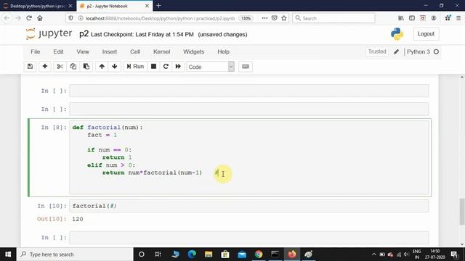This screenshot has width=465, height=261.
Task: Click the second empty input cell
Action: coord(249,109)
